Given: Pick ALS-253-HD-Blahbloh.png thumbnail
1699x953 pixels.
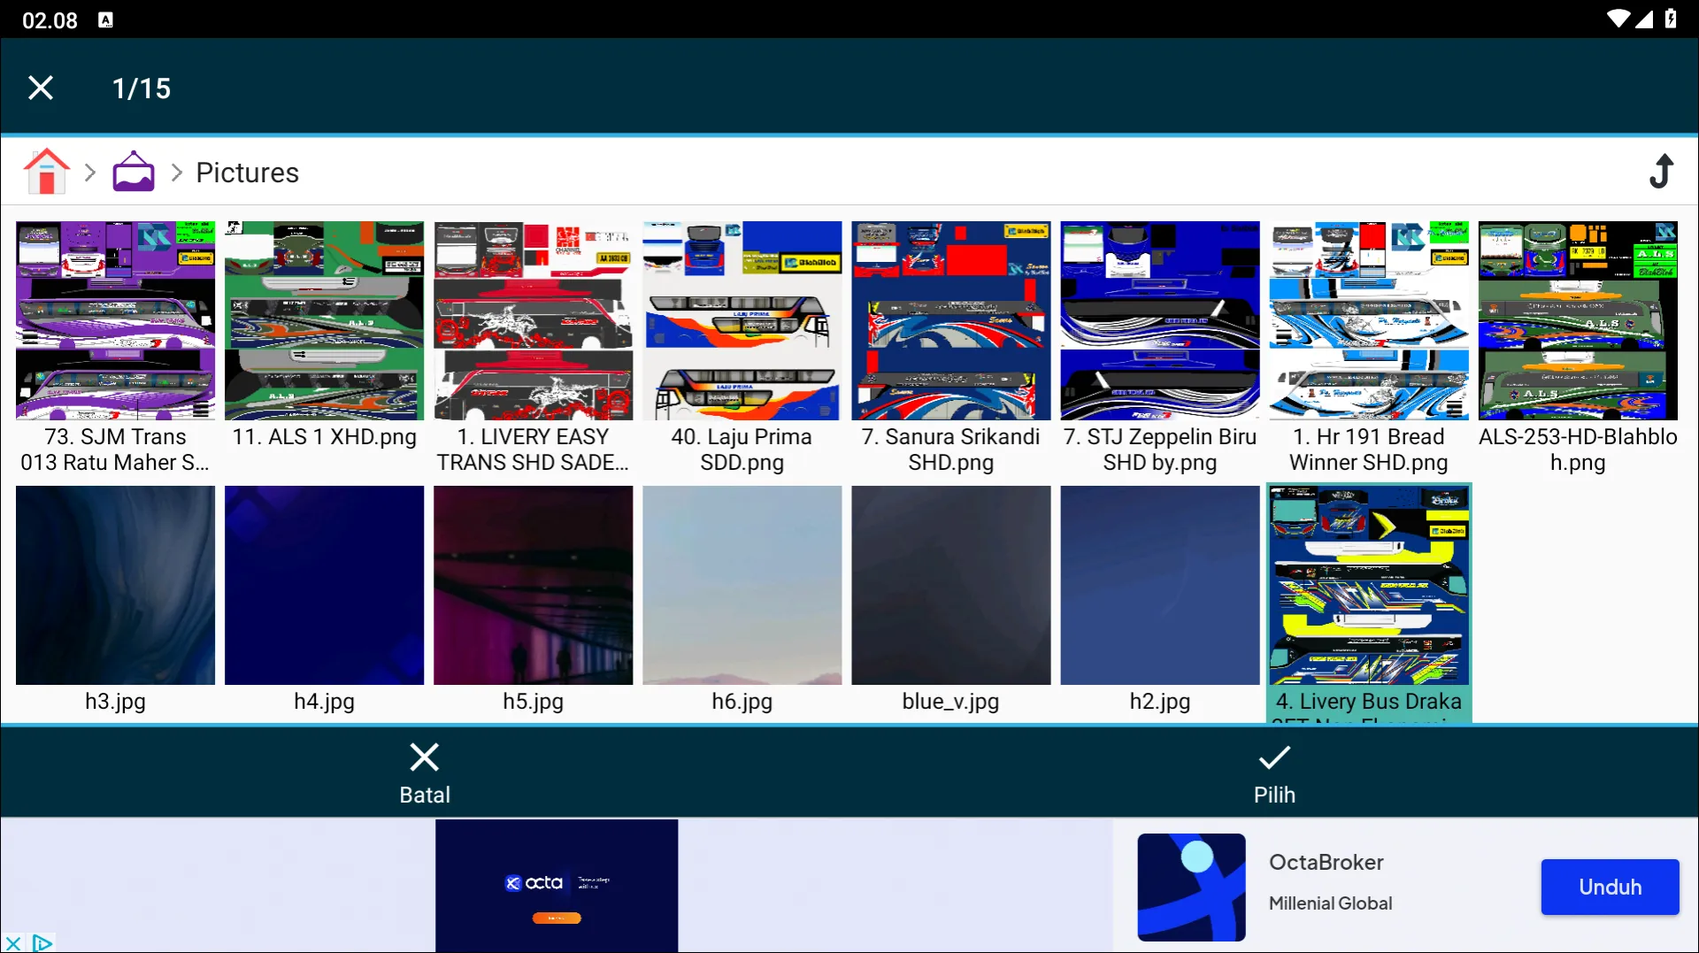Looking at the screenshot, I should click(1577, 320).
